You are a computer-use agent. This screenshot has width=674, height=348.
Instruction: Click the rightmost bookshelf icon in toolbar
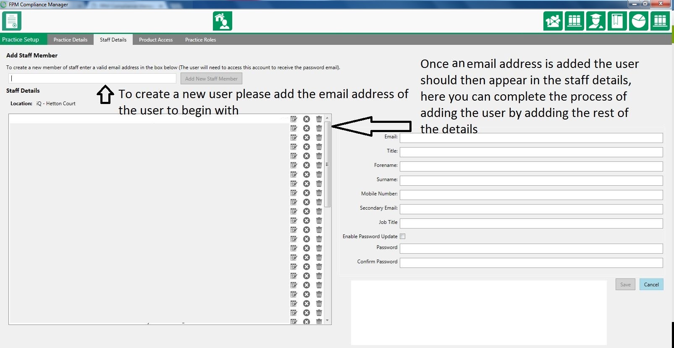[660, 21]
